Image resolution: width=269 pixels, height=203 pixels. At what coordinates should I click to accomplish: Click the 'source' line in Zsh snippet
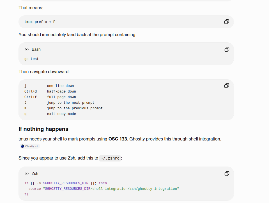(104, 189)
